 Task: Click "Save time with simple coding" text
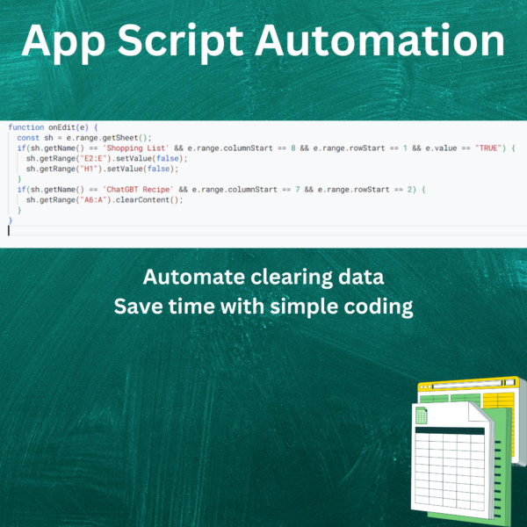pyautogui.click(x=263, y=307)
